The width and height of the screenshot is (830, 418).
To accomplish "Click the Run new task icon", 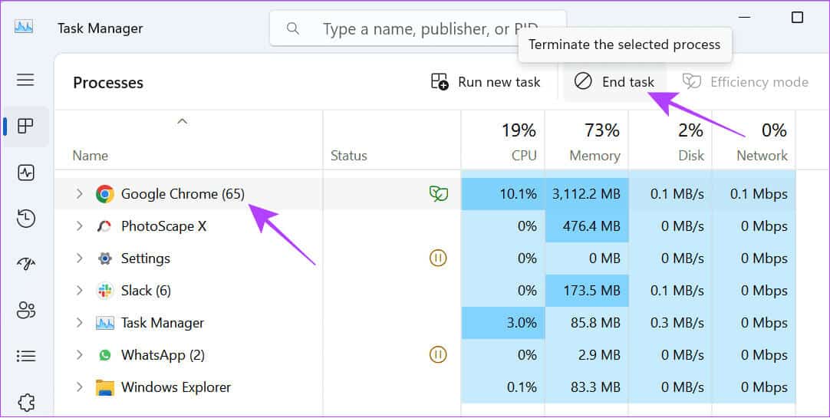I will pos(440,81).
